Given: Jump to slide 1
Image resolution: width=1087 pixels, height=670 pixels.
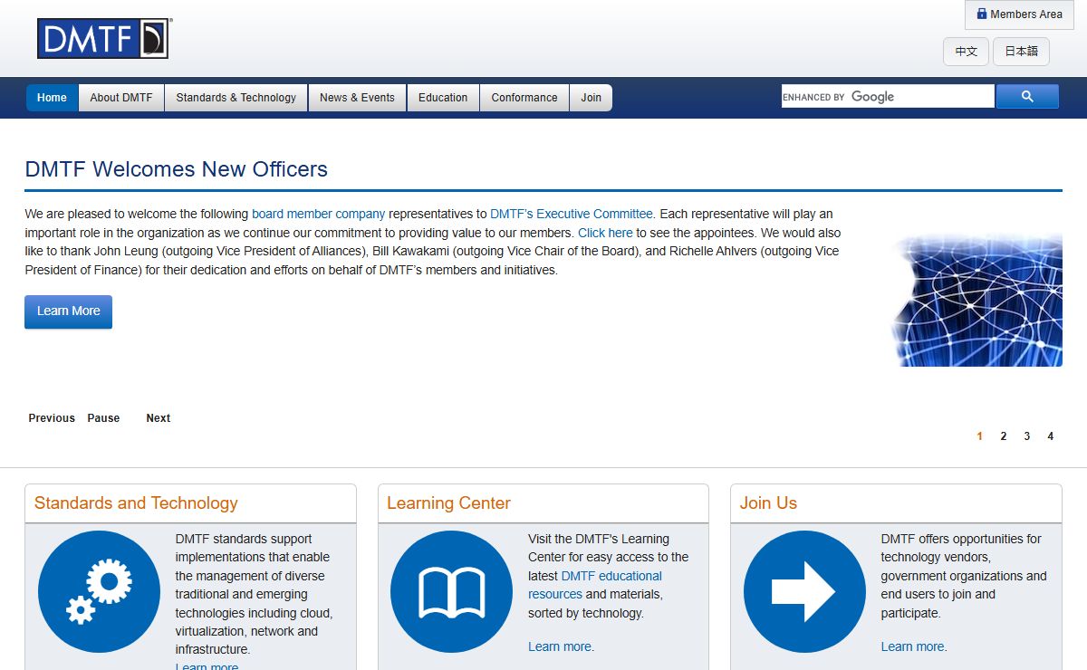Looking at the screenshot, I should point(980,436).
